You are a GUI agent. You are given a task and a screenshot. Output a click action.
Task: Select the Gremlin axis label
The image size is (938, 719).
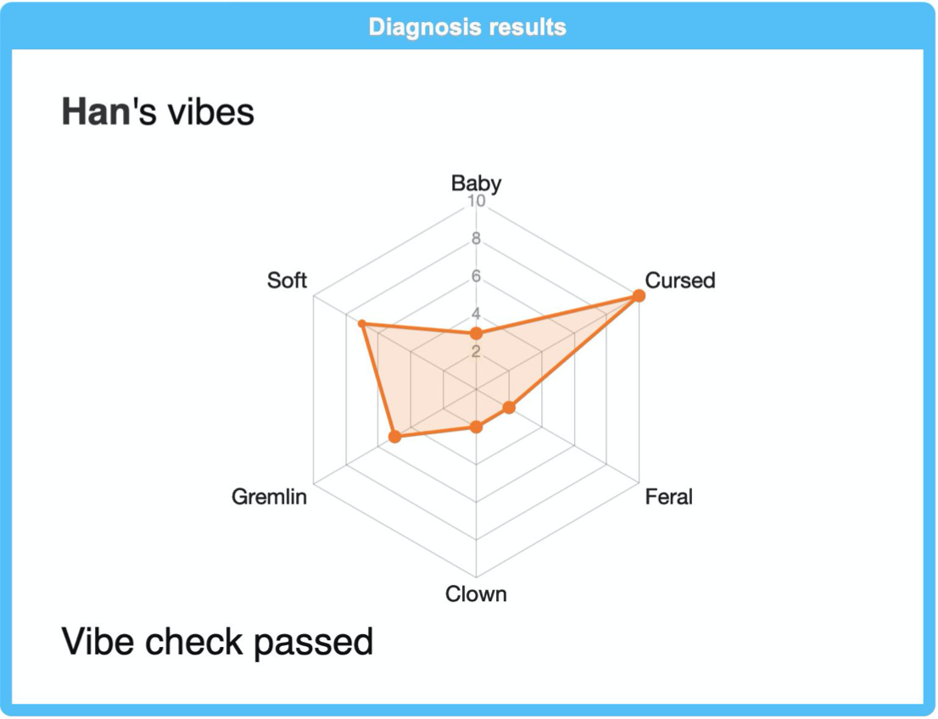pyautogui.click(x=269, y=497)
